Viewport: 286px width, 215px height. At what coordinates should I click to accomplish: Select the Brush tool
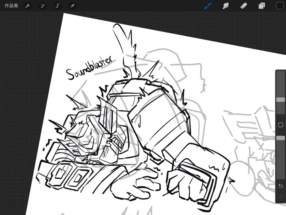pos(208,6)
